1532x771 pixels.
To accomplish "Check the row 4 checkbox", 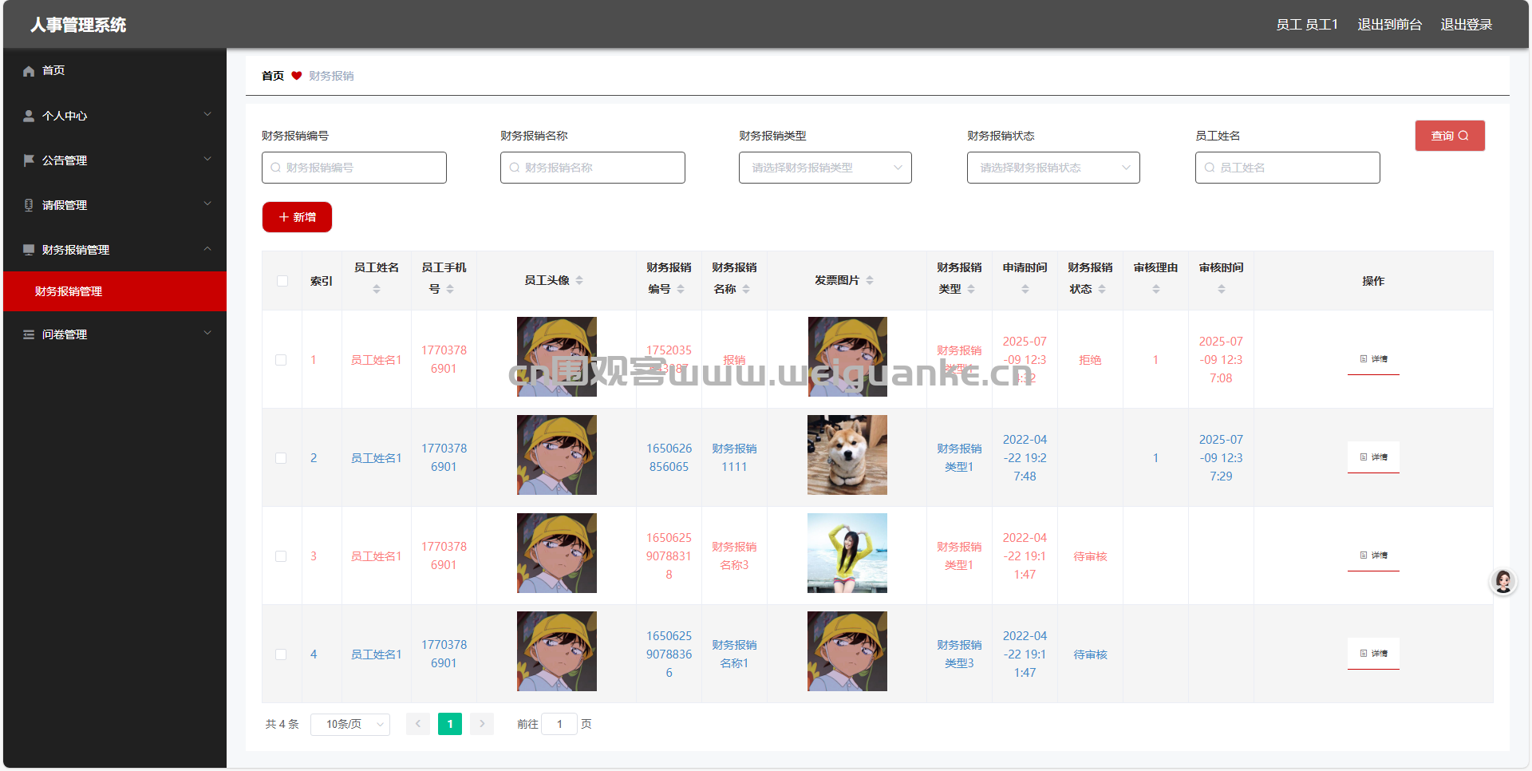I will click(x=281, y=654).
